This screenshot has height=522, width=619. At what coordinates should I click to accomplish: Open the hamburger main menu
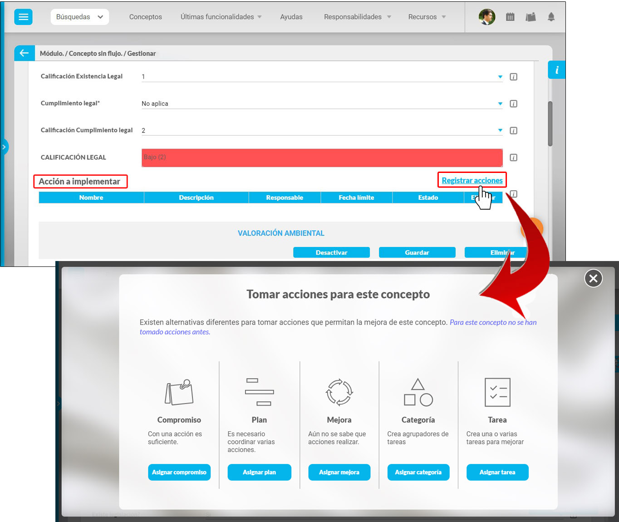click(23, 17)
